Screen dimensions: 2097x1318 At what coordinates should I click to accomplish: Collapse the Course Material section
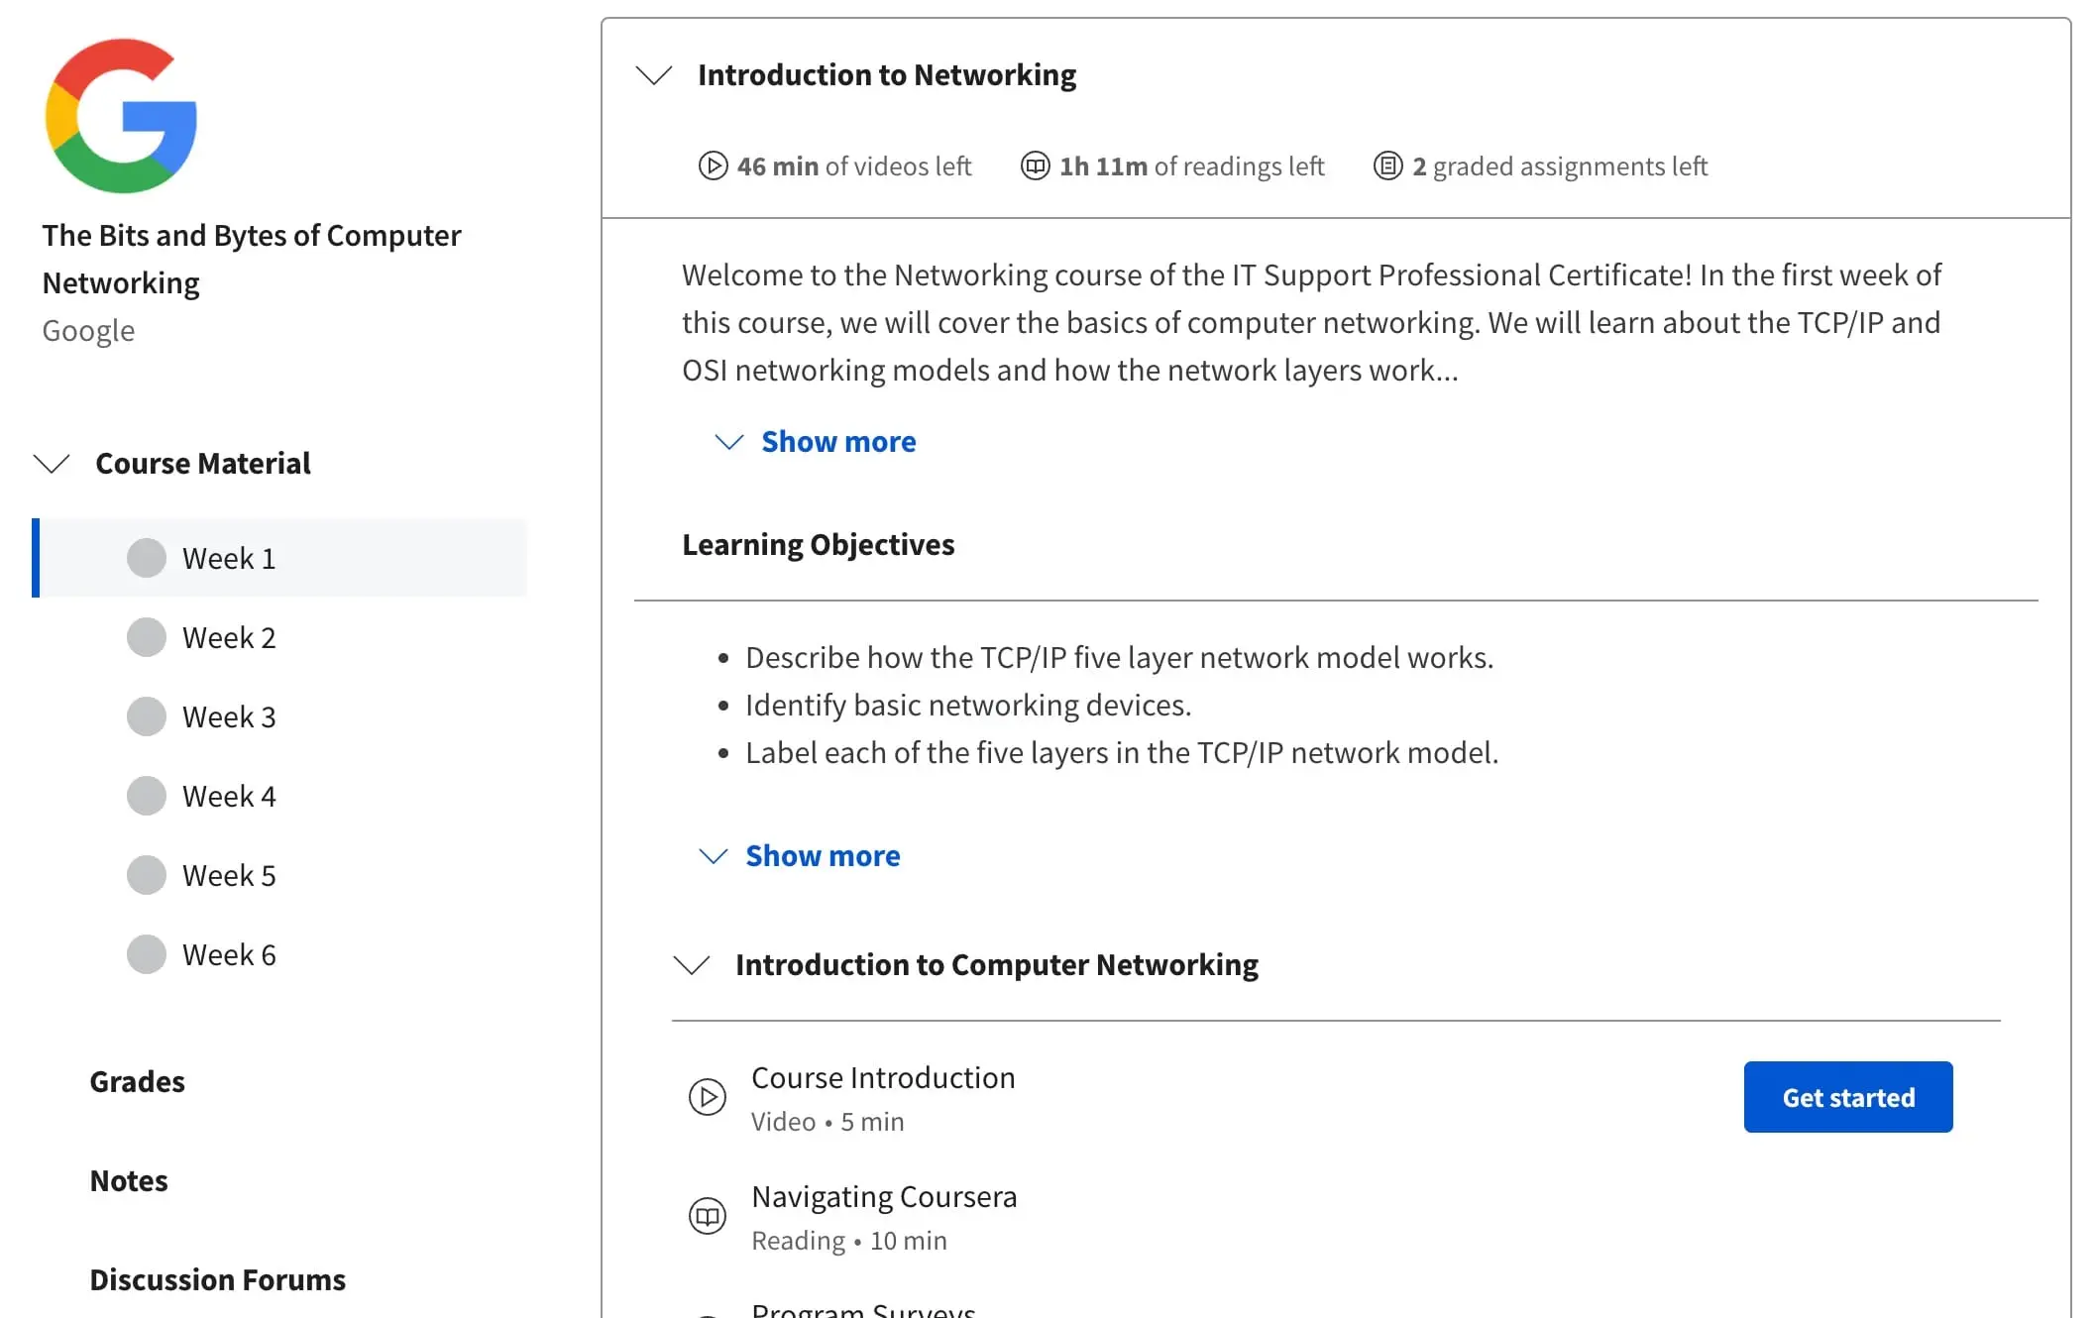[52, 463]
